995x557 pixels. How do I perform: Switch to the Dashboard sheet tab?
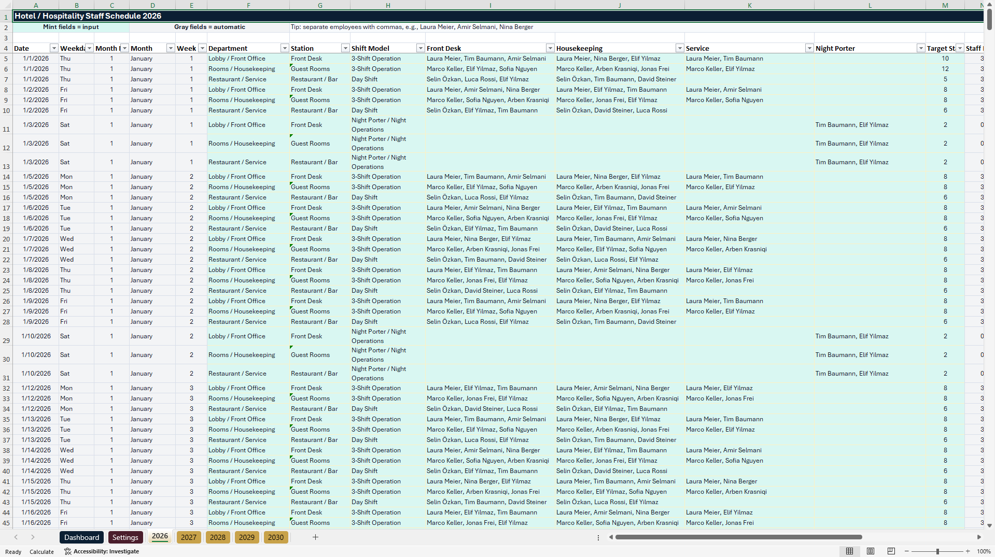click(81, 537)
